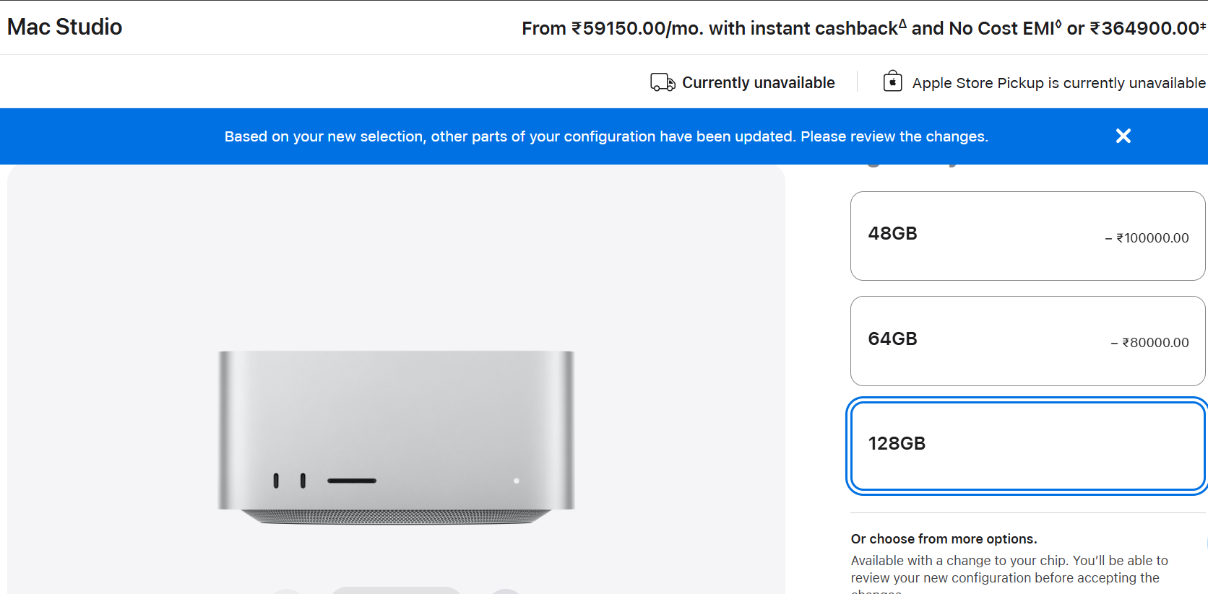This screenshot has height=594, width=1208.
Task: Open the No Cost EMI footnote symbol
Action: coord(1058,23)
